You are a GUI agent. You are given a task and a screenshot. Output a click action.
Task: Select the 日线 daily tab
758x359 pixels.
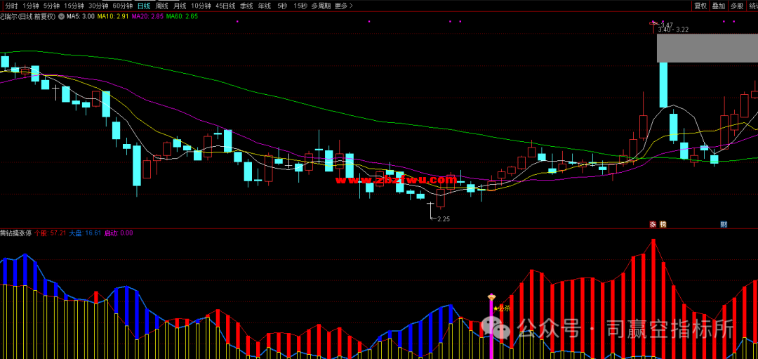coord(144,6)
